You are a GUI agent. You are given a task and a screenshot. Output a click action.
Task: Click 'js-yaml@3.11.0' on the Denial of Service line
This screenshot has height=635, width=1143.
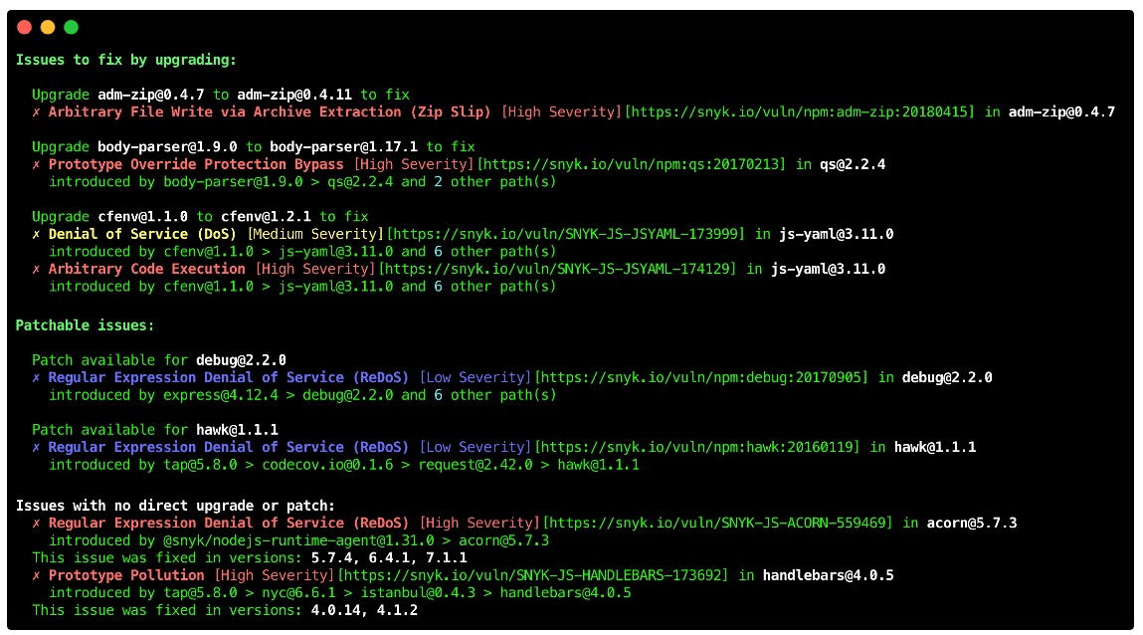(836, 235)
